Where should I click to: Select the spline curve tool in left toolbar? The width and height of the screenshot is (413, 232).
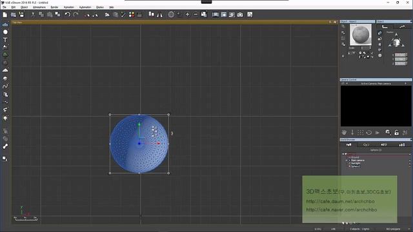5,86
